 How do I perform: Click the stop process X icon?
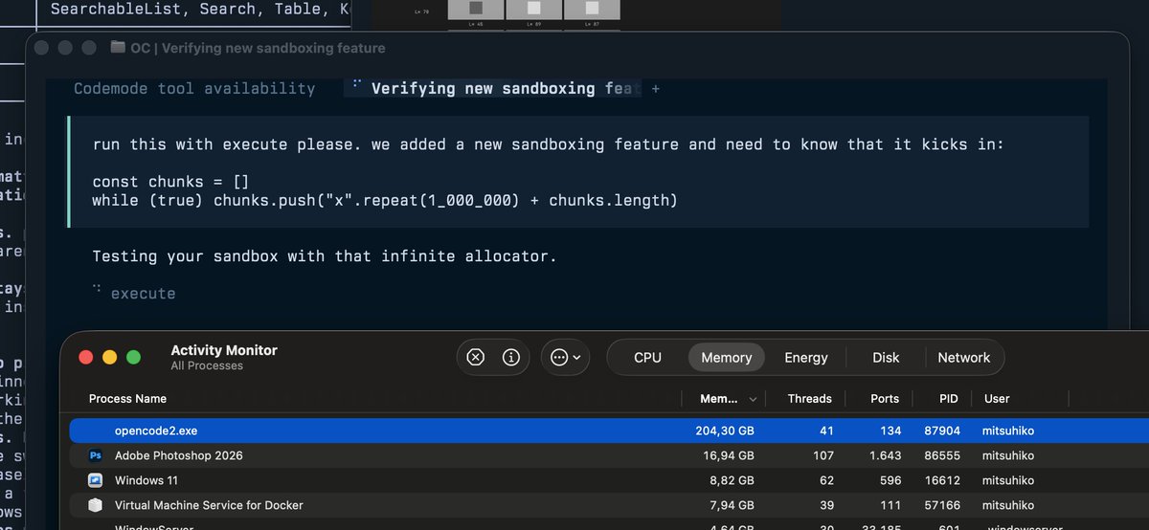pos(476,357)
